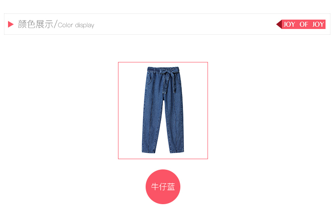Click the right pocket of the jeans
The width and height of the screenshot is (334, 222).
click(x=179, y=78)
